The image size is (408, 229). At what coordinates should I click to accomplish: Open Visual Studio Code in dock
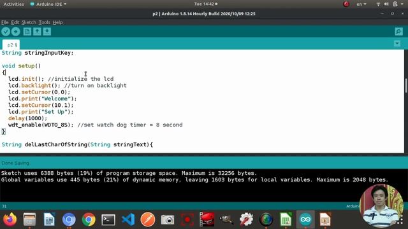point(128,219)
